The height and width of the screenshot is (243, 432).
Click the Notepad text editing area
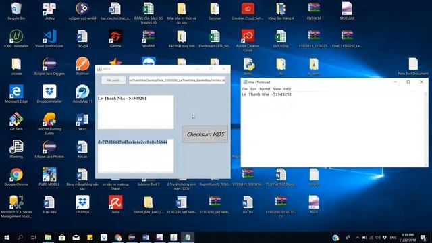coord(333,129)
